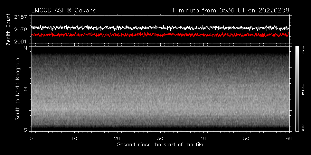Click the 40 second tick label

pos(203,138)
